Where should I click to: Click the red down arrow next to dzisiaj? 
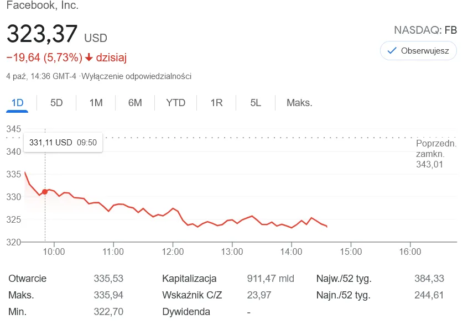point(89,57)
